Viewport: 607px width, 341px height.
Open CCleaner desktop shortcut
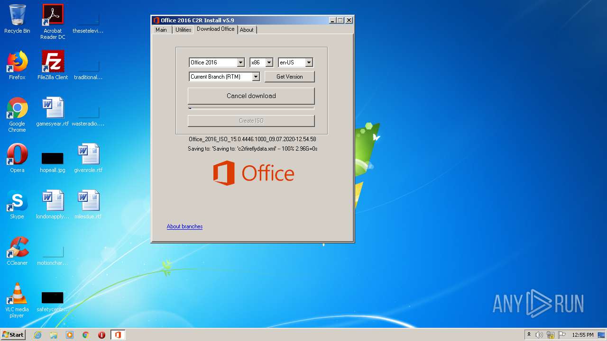click(17, 251)
